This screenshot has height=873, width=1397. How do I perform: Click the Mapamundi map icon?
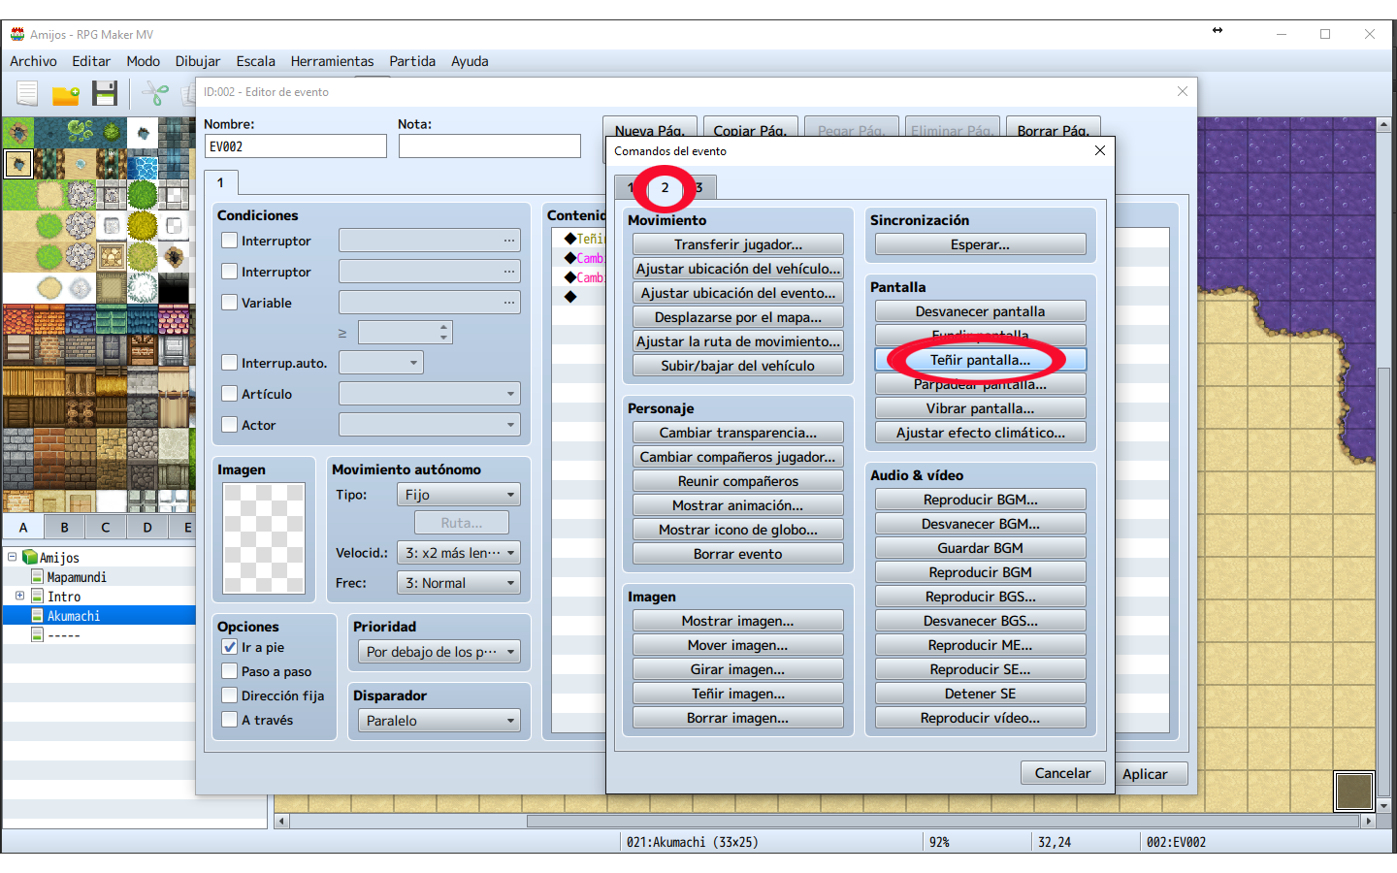[38, 577]
